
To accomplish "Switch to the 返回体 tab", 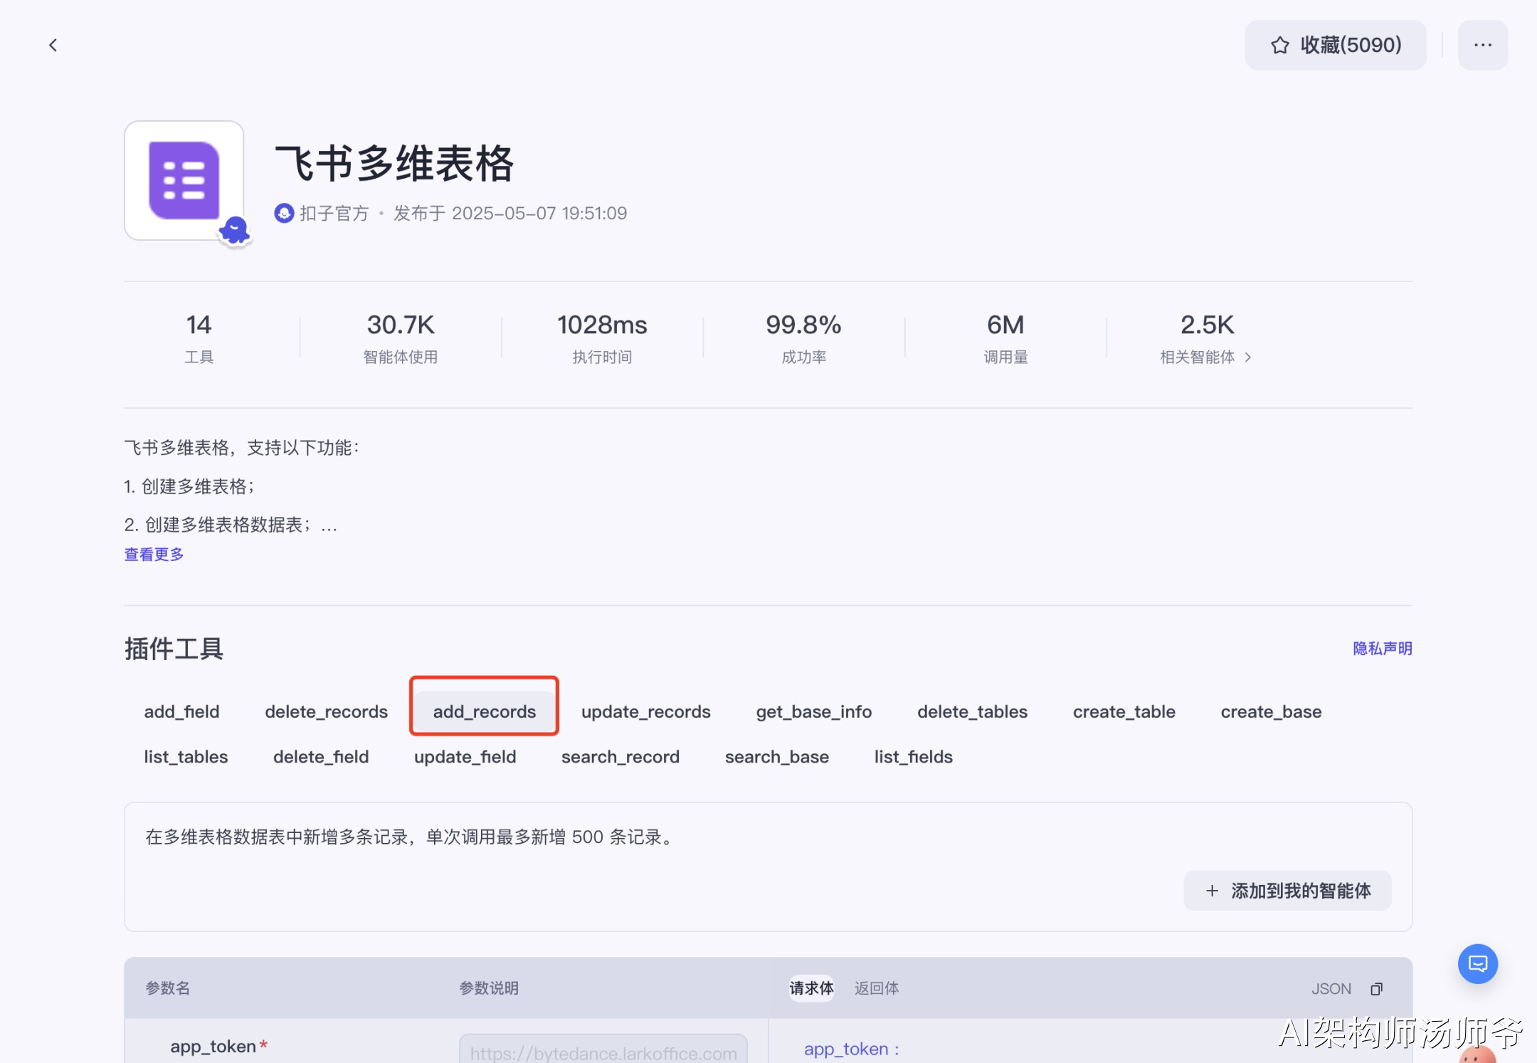I will click(876, 988).
